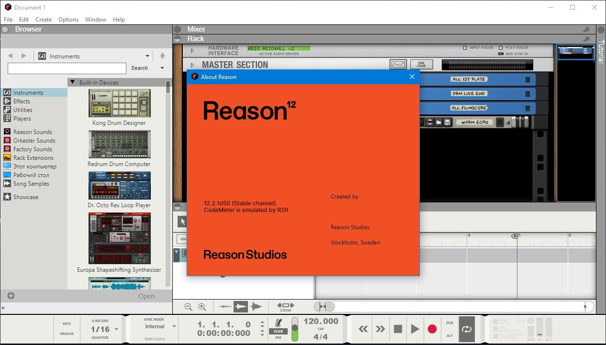Click the Stop button in transport
The width and height of the screenshot is (606, 345).
(397, 329)
